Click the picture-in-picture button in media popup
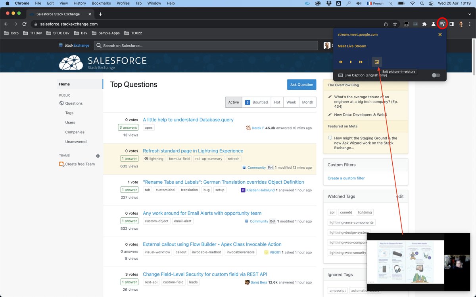 click(x=377, y=62)
